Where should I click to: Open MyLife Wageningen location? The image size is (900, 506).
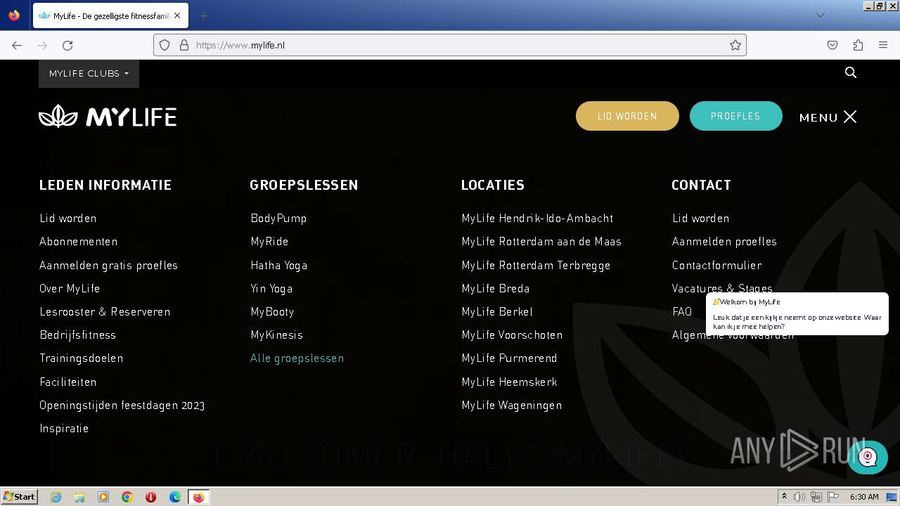tap(512, 406)
